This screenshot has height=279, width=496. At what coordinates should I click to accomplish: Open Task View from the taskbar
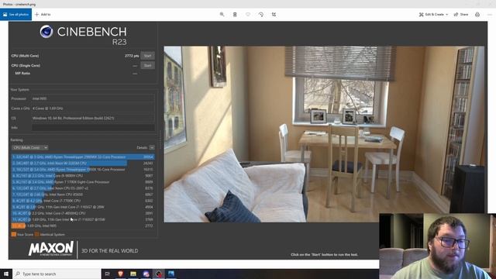click(108, 274)
